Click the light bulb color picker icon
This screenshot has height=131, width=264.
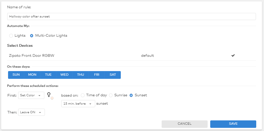(x=50, y=95)
